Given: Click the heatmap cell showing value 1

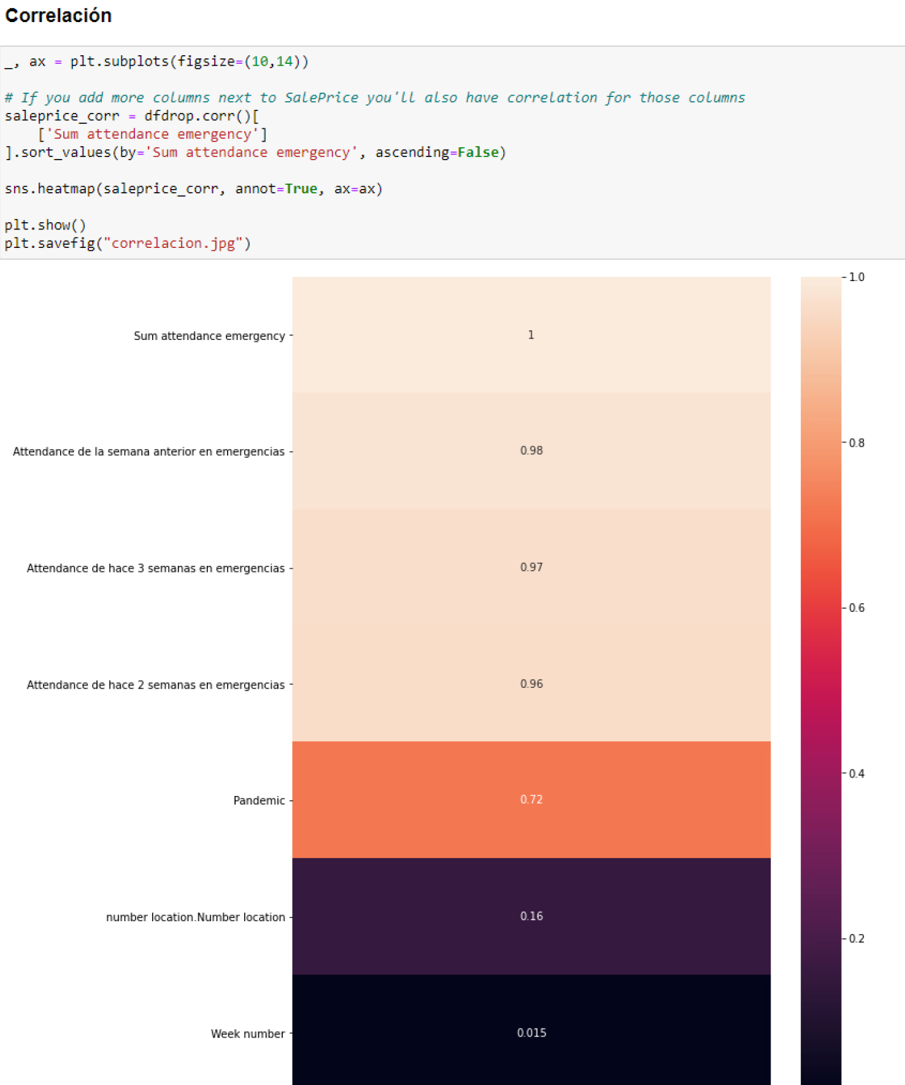Looking at the screenshot, I should click(x=531, y=335).
